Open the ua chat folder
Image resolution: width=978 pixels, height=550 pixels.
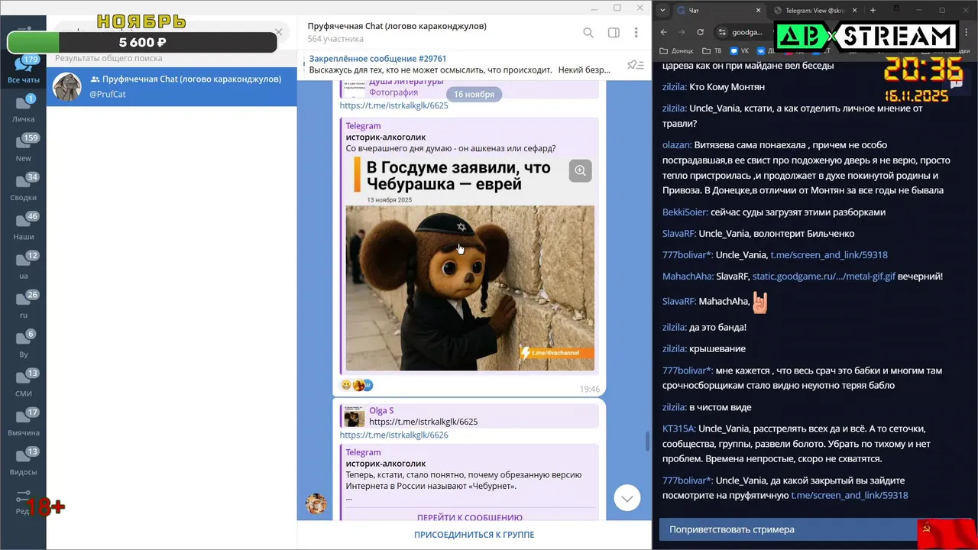[x=24, y=265]
